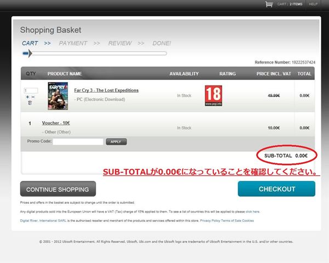
Task: Click the Promo Code input field
Action: click(x=78, y=141)
